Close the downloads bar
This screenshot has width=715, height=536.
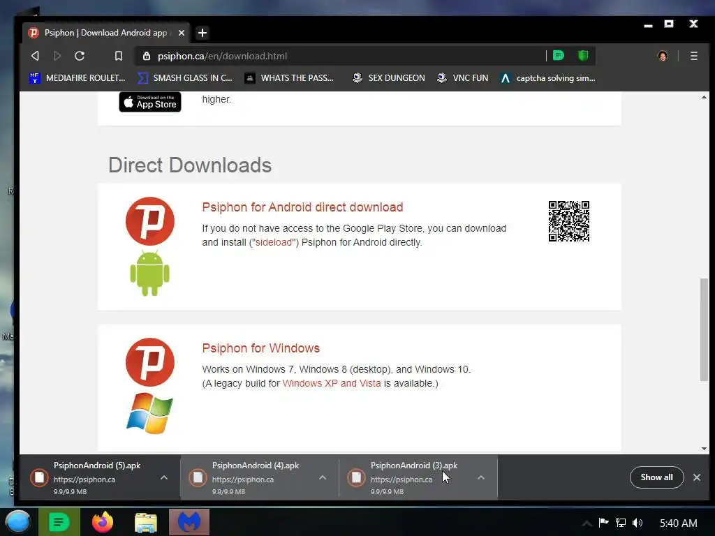point(697,477)
